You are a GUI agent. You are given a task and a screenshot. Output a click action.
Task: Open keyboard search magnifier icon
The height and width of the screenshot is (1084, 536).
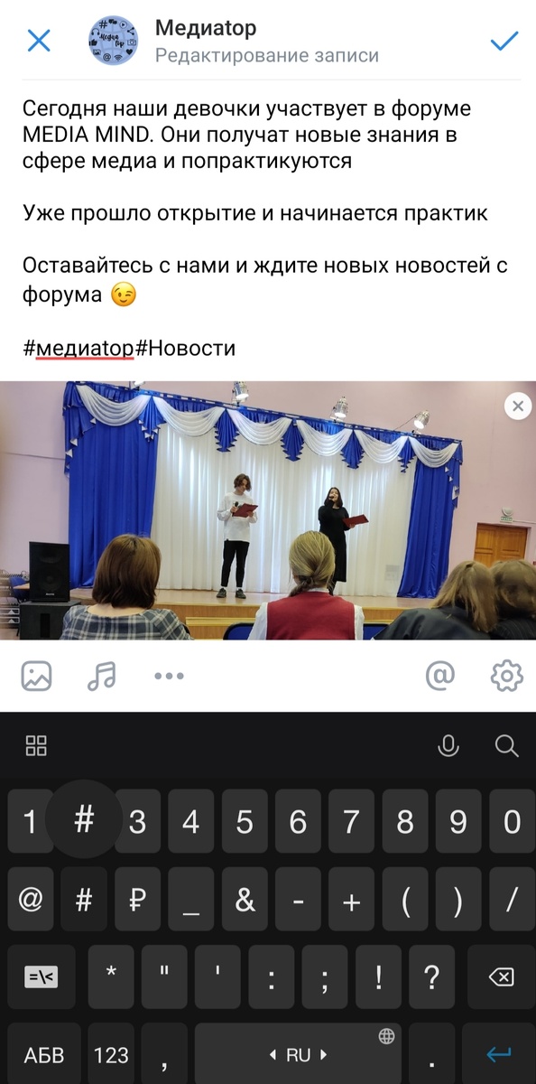point(507,745)
